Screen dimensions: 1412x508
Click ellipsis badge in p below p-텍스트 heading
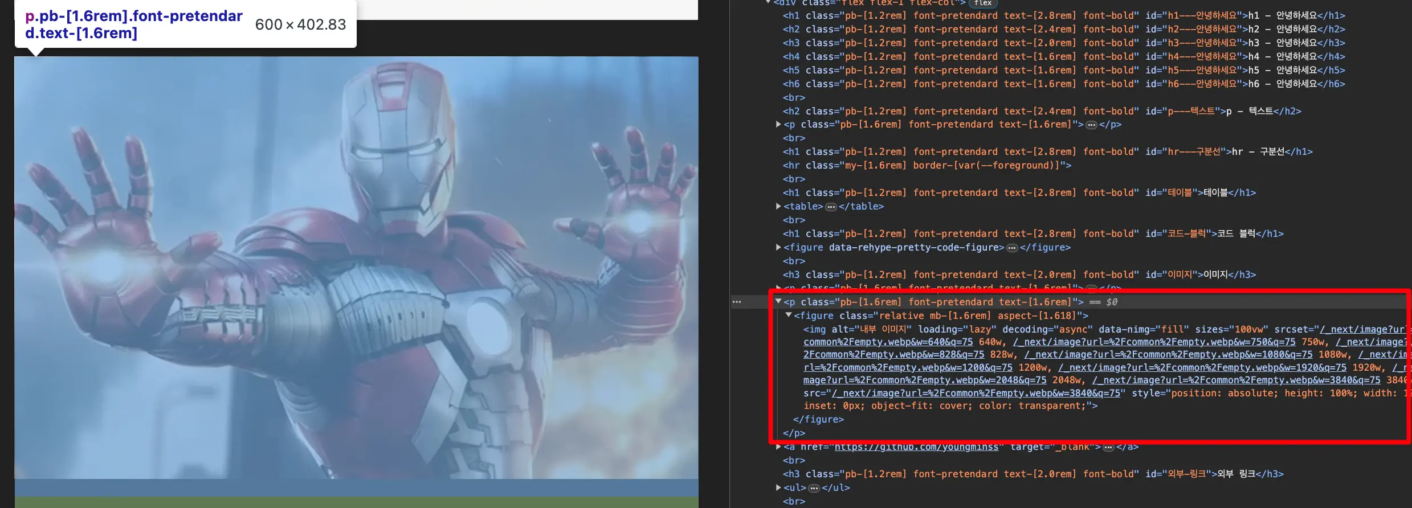point(1091,125)
